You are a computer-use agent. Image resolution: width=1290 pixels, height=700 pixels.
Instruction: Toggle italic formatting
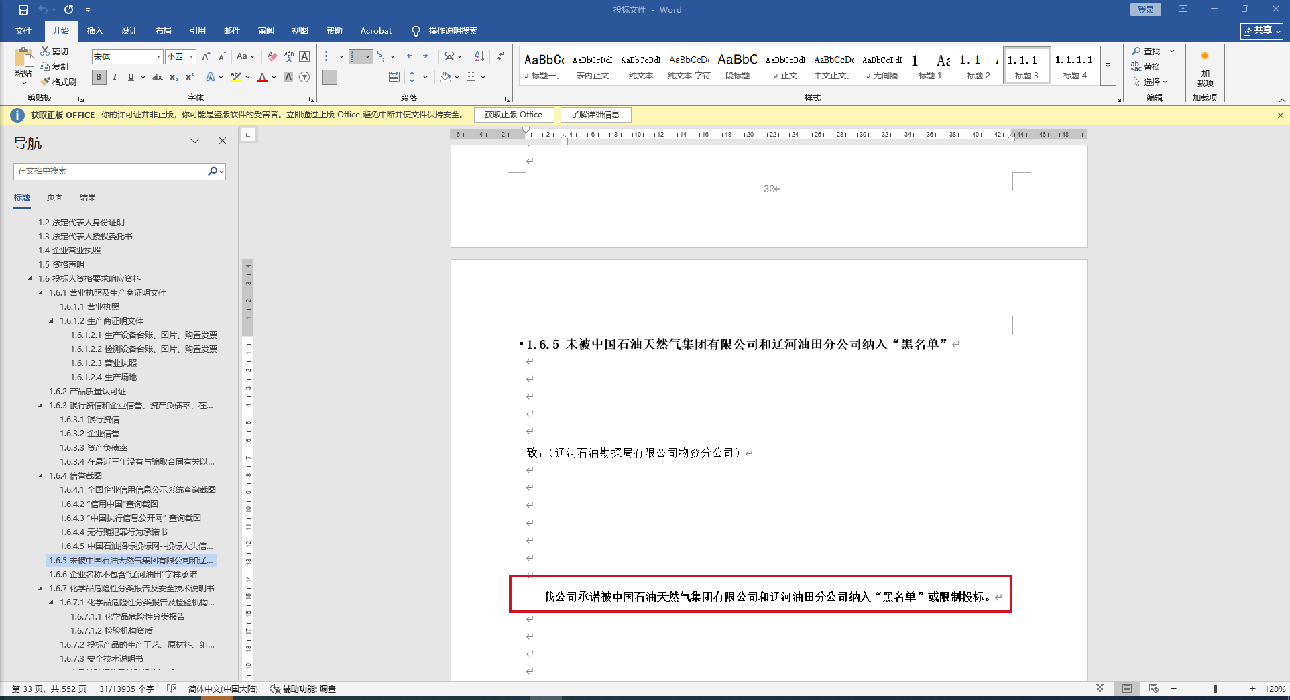pos(115,77)
